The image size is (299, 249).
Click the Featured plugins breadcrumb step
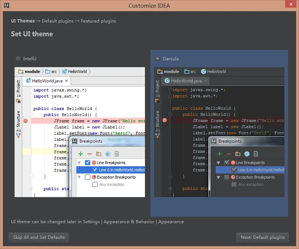(98, 21)
